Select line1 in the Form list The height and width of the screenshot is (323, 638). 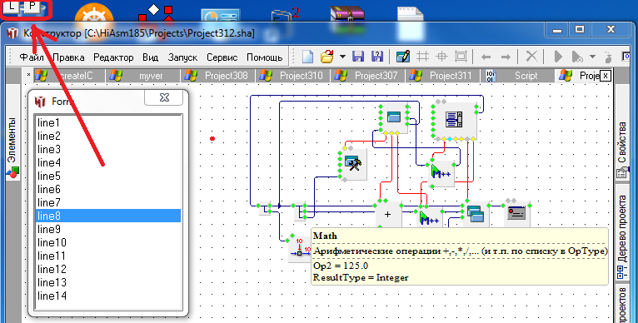108,122
